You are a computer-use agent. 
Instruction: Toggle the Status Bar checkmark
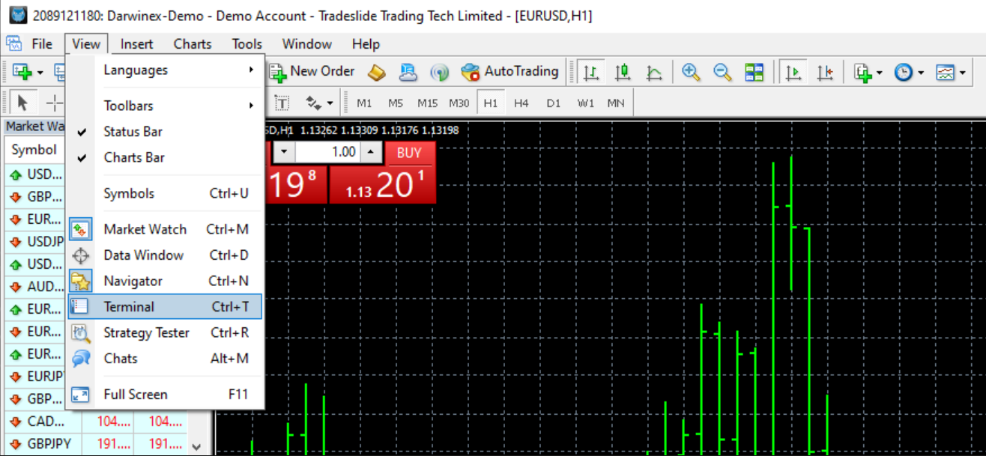tap(82, 132)
